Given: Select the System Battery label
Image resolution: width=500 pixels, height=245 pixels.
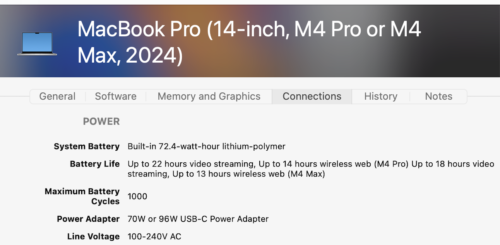Looking at the screenshot, I should click(87, 146).
